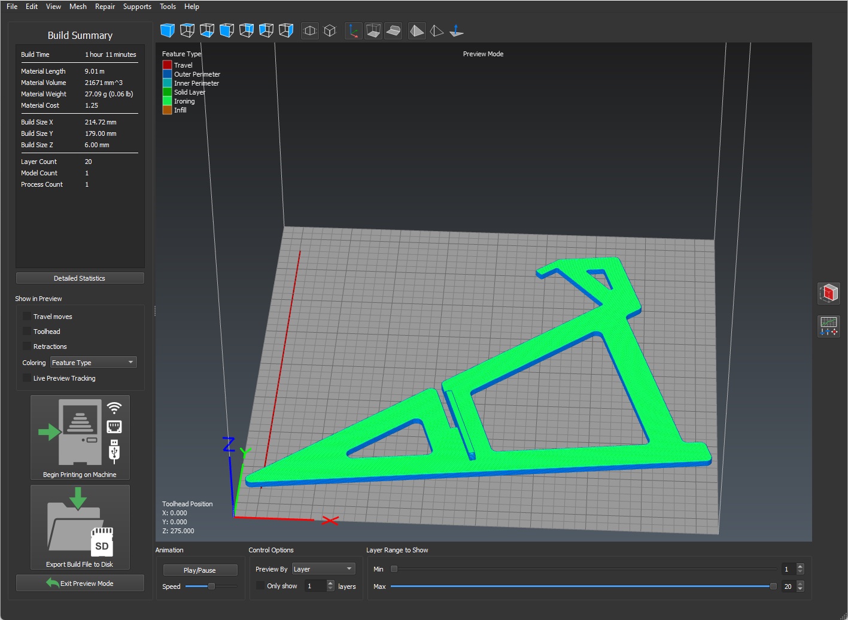This screenshot has width=848, height=620.
Task: Increment the Max layer stepper
Action: (801, 583)
